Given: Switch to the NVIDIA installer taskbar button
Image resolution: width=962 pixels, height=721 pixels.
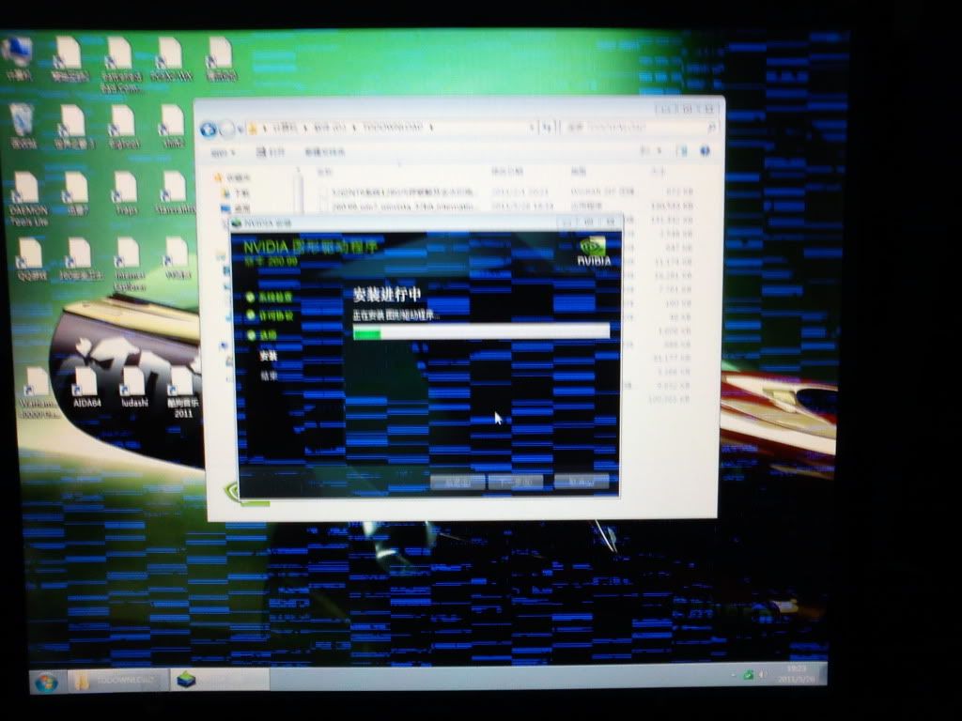Looking at the screenshot, I should [219, 680].
